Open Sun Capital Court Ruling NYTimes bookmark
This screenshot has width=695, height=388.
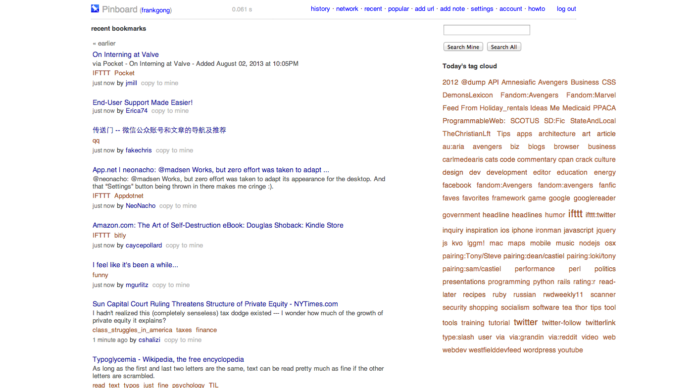[x=215, y=304]
